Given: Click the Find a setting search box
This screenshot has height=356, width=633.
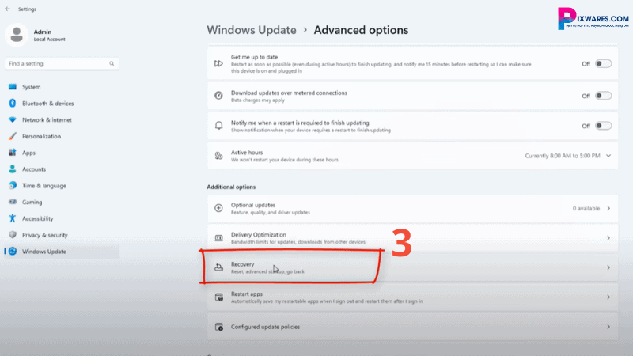Looking at the screenshot, I should click(x=59, y=63).
